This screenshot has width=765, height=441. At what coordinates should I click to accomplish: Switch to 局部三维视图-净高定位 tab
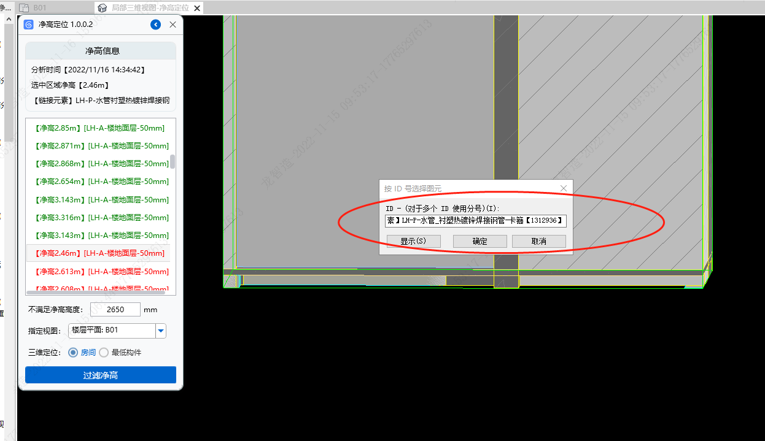(x=150, y=7)
